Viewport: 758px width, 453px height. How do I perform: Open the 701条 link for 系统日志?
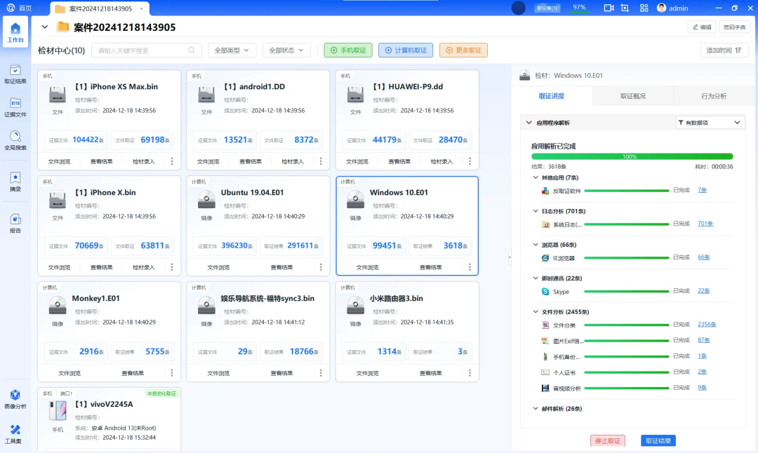705,224
